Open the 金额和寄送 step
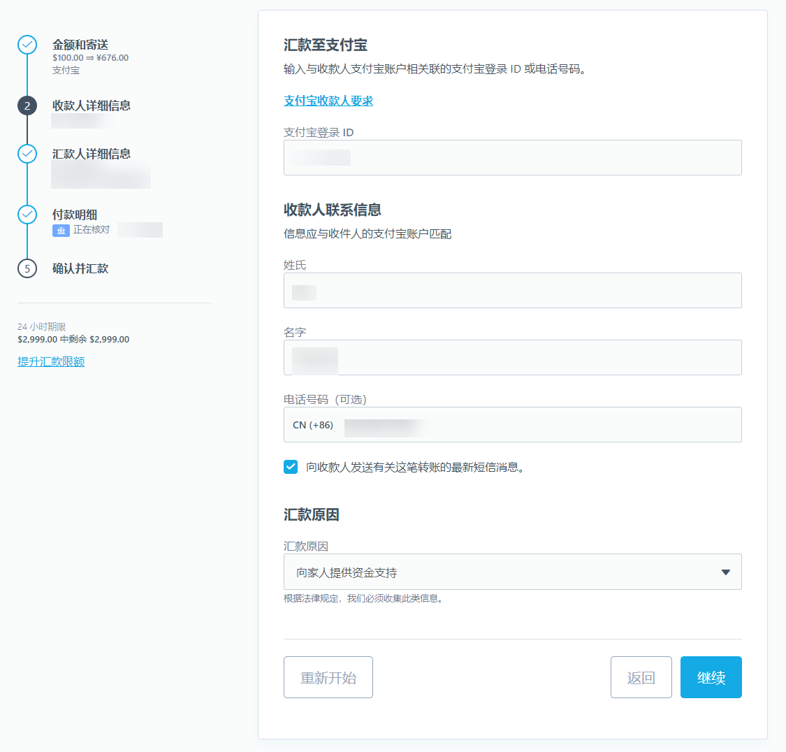The width and height of the screenshot is (786, 752). point(80,45)
